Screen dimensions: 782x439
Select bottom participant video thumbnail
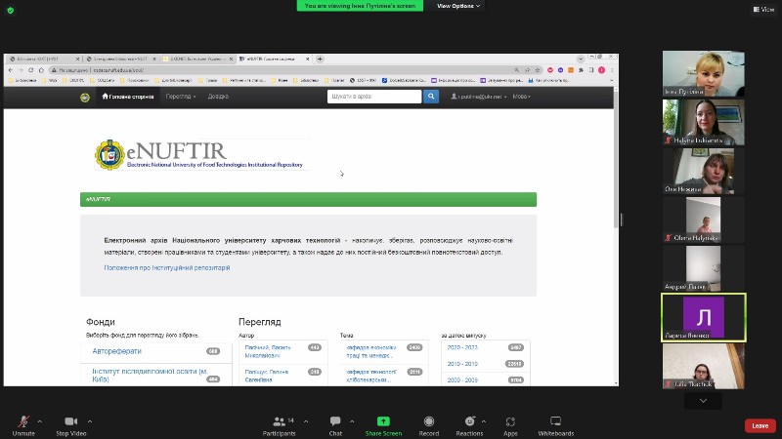pyautogui.click(x=703, y=366)
